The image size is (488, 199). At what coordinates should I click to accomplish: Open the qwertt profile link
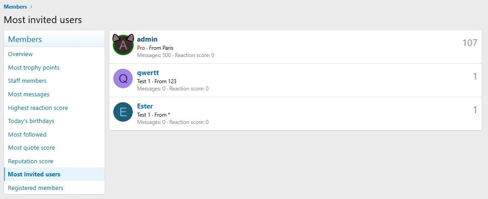[148, 73]
